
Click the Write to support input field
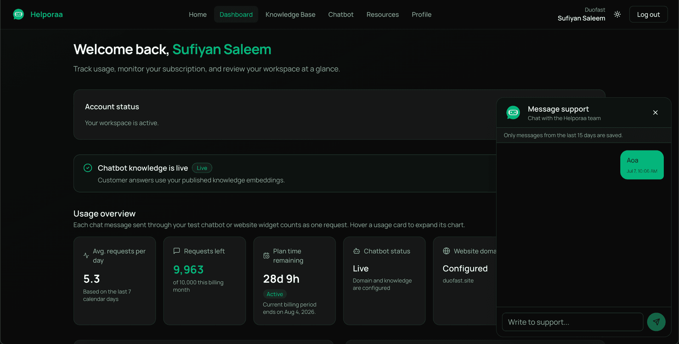(x=572, y=322)
